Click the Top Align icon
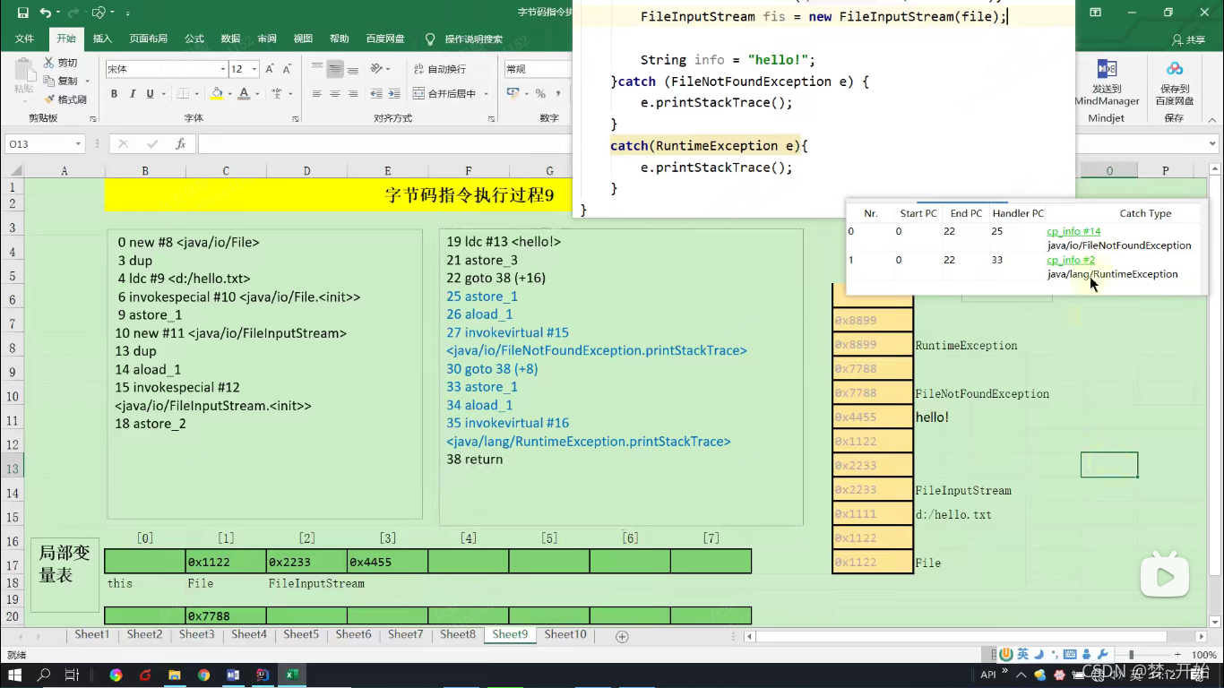Viewport: 1224px width, 688px height. tap(317, 69)
